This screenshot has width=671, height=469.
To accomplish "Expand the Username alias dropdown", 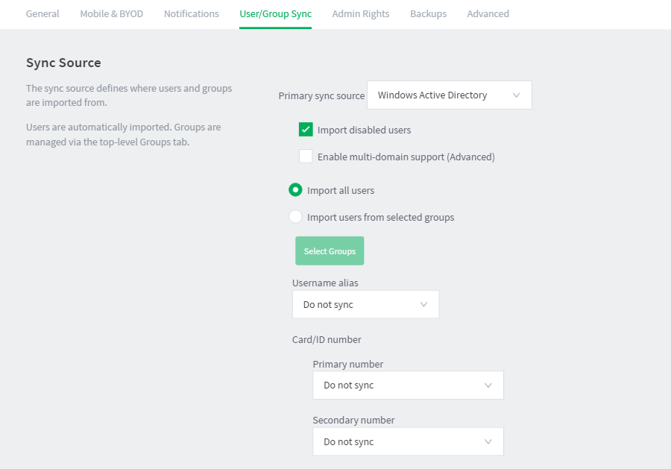I will [x=365, y=304].
